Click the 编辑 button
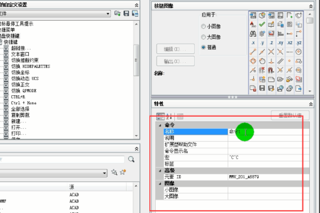This screenshot has width=320, height=213. coord(175,49)
